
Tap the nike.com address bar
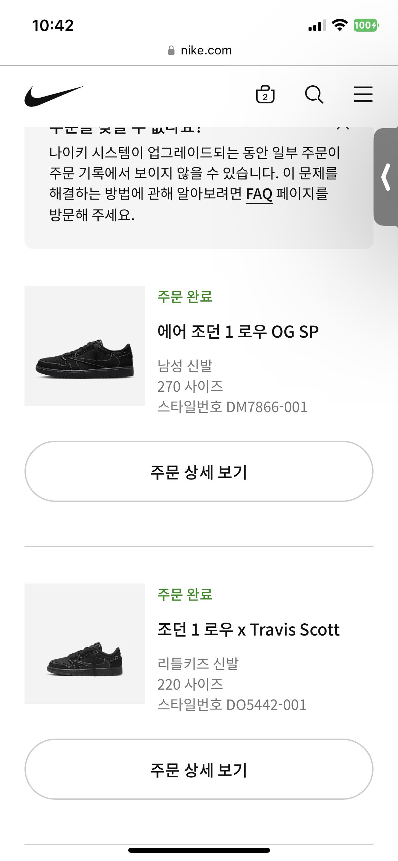click(205, 51)
